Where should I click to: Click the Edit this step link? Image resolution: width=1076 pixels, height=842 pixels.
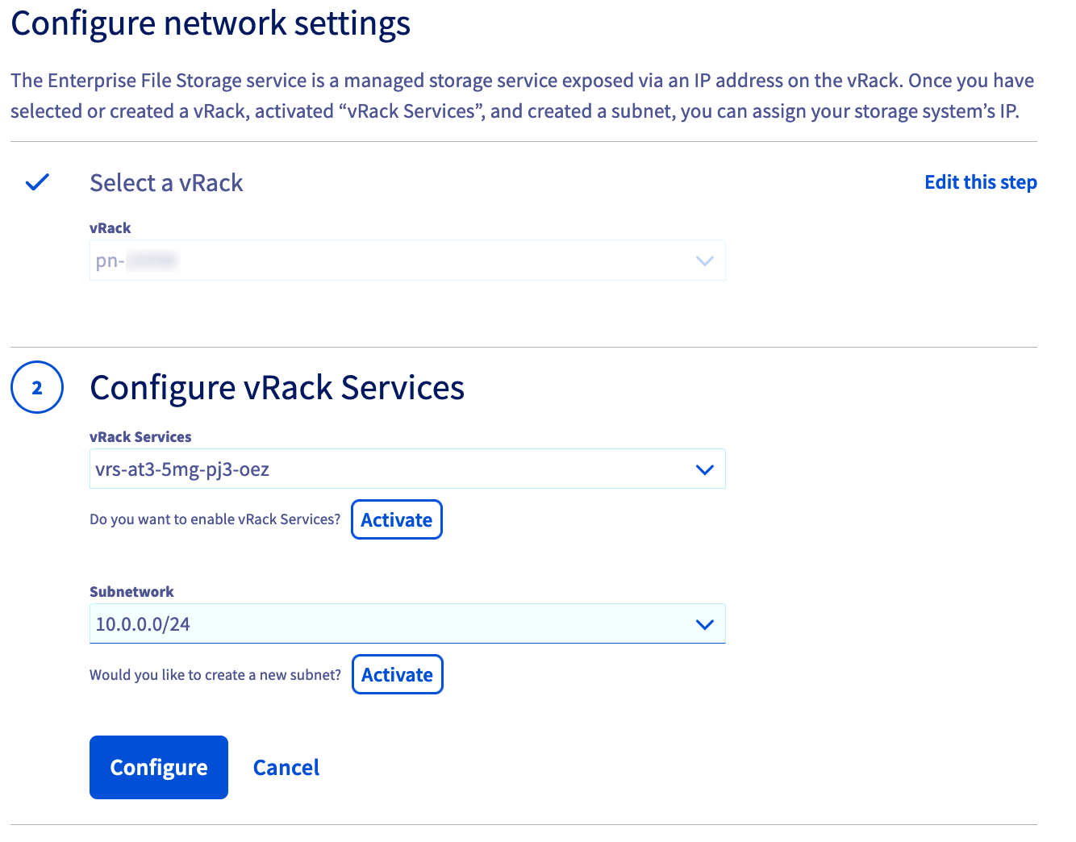point(980,182)
